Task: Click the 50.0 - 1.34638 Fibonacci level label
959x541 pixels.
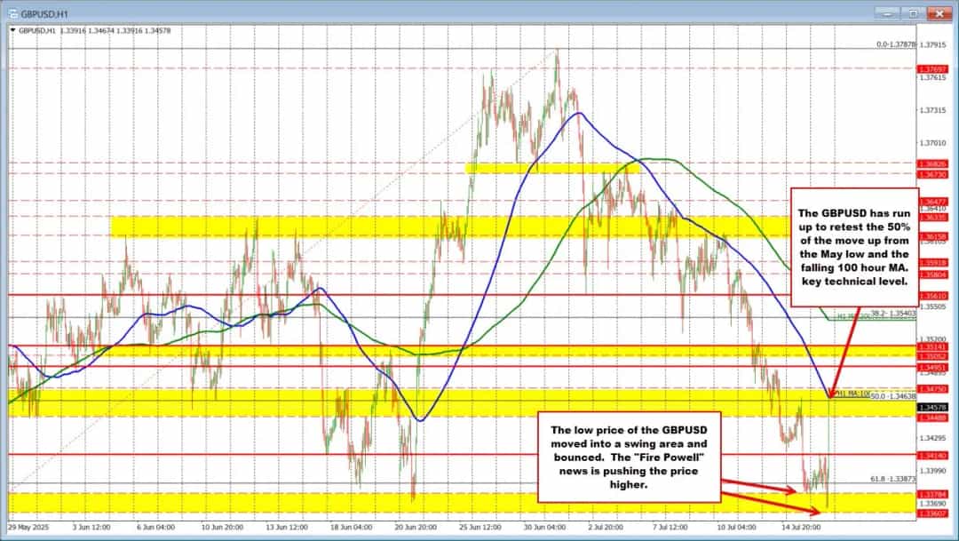Action: pos(892,395)
